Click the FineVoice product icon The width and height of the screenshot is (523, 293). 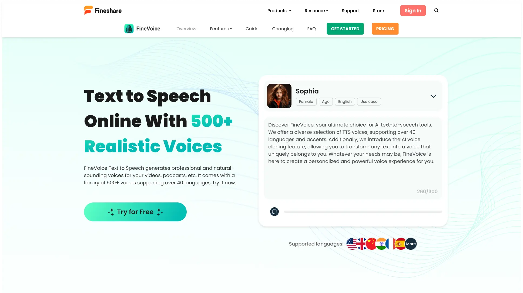(x=129, y=28)
